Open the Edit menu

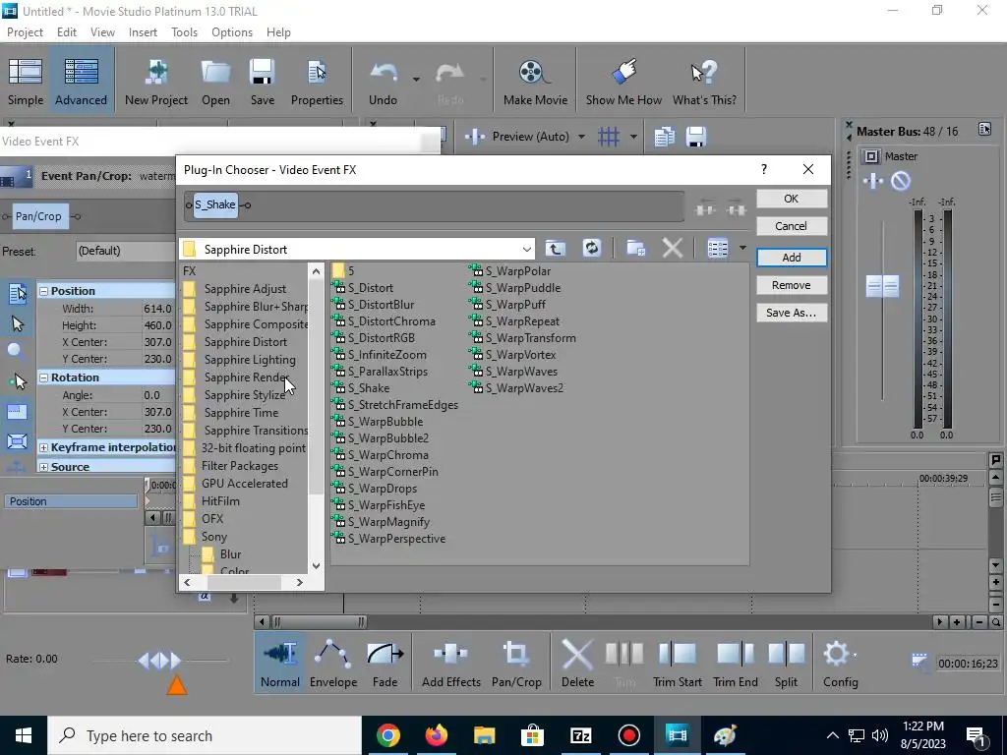pyautogui.click(x=66, y=32)
